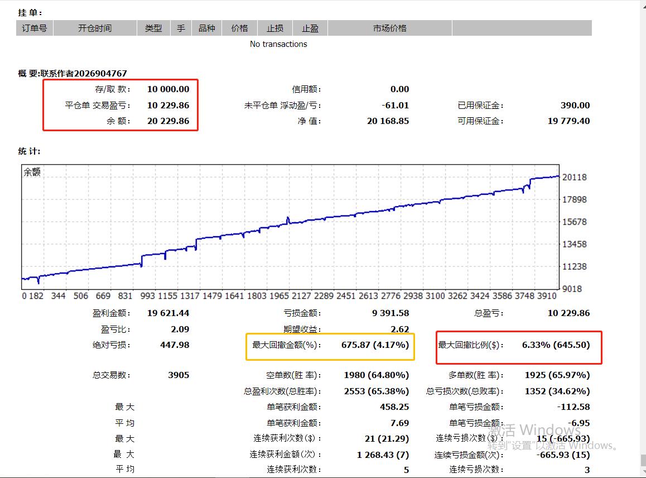Image resolution: width=646 pixels, height=478 pixels.
Task: Click the 净值 value 20 168.85
Action: [x=388, y=121]
